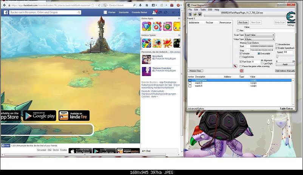This screenshot has width=303, height=175.
Task: Bookmark page with star icon in URL bar
Action: pos(93,5)
